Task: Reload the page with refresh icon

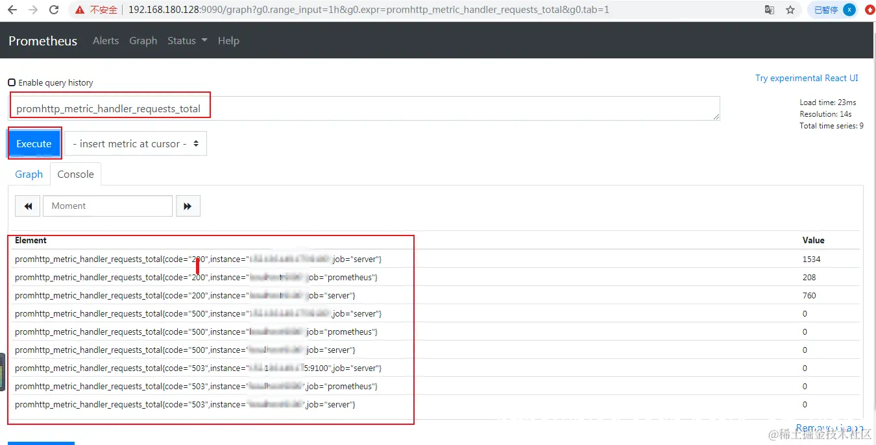Action: pos(54,10)
